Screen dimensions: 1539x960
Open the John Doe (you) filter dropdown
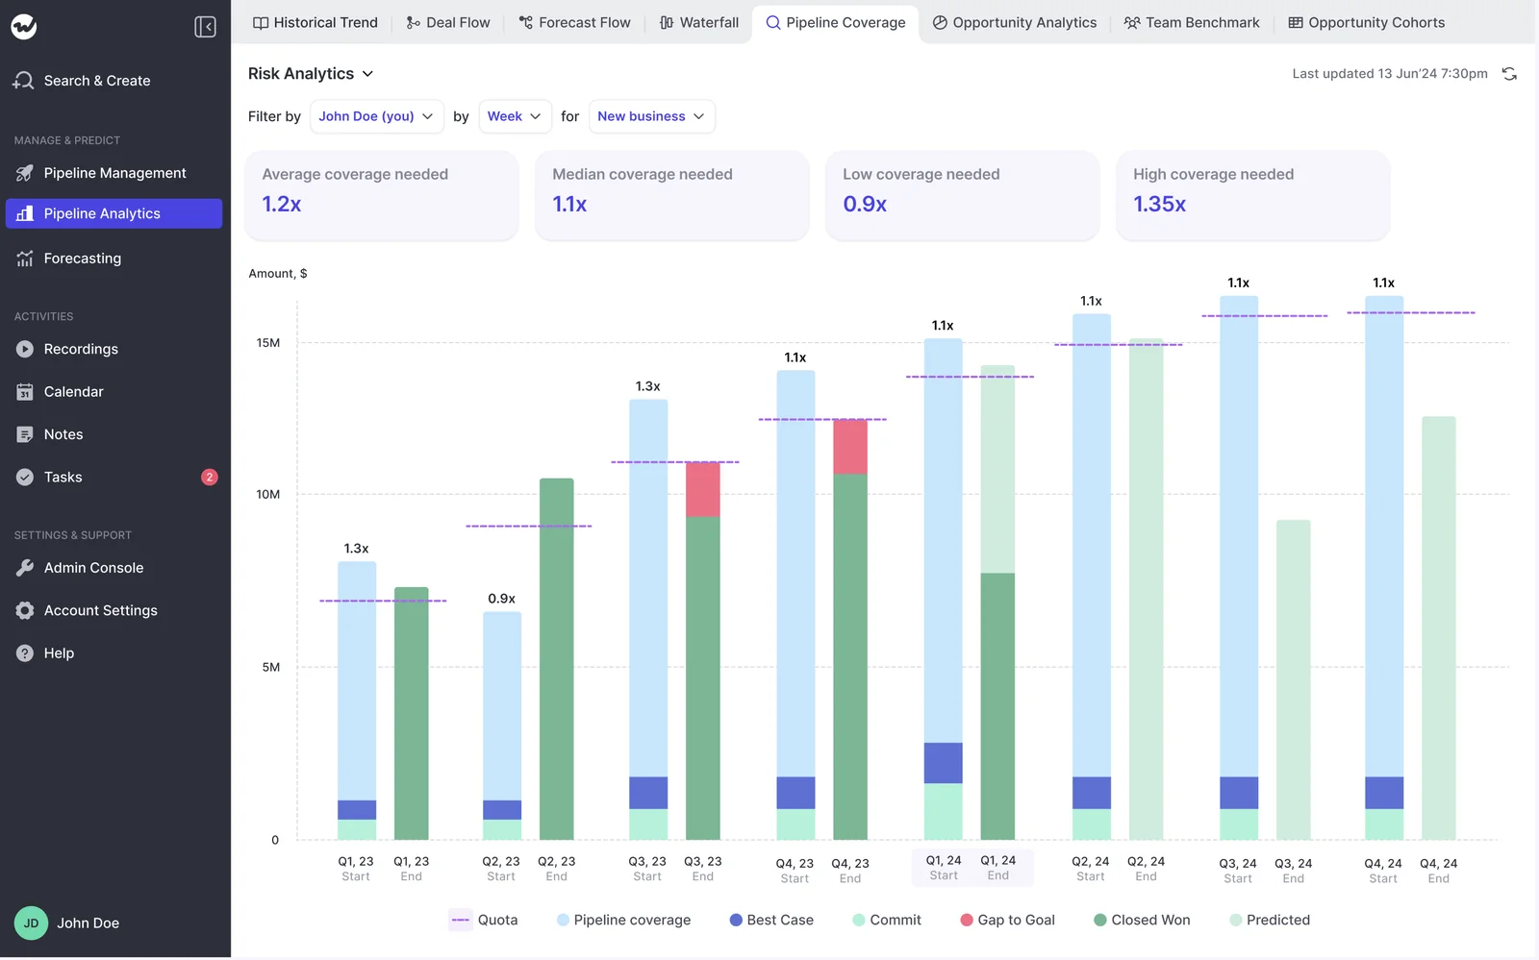tap(376, 116)
